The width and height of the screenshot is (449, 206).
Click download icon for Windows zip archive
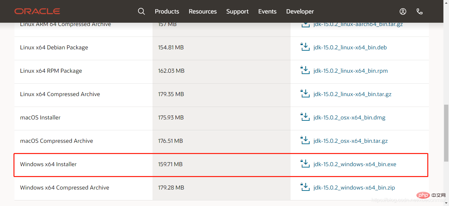(x=305, y=187)
